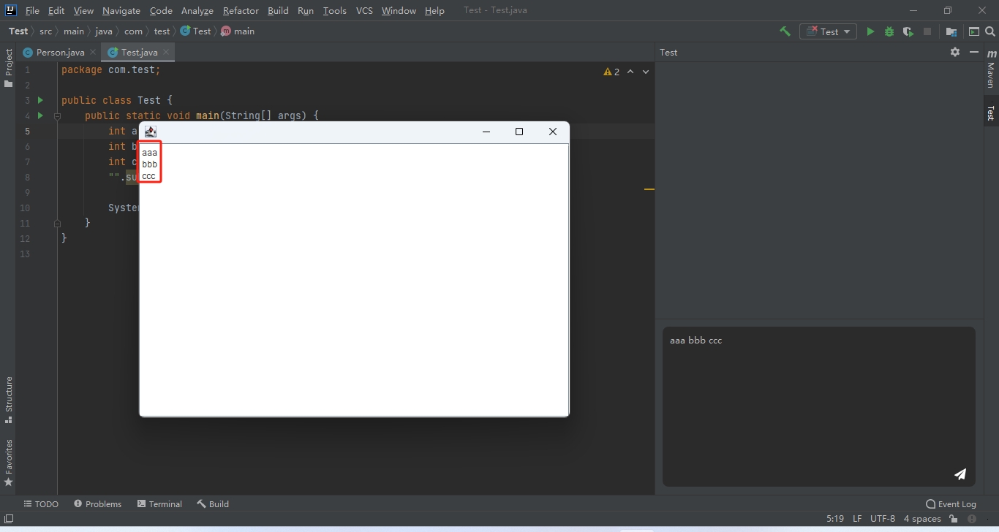Click the 'main' method breadcrumb
999x532 pixels.
238,31
